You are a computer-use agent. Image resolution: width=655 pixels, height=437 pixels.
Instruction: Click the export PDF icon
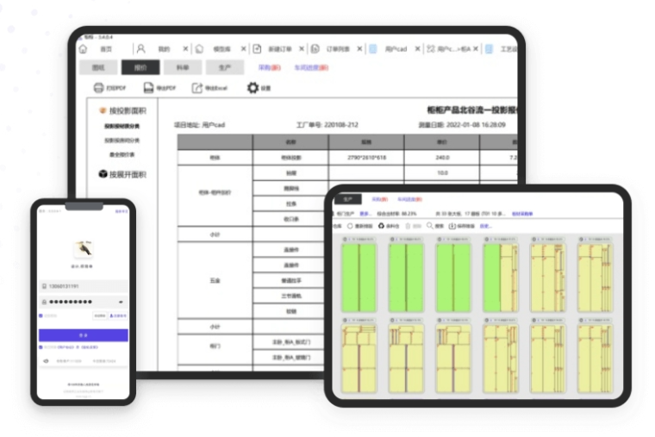tap(148, 88)
